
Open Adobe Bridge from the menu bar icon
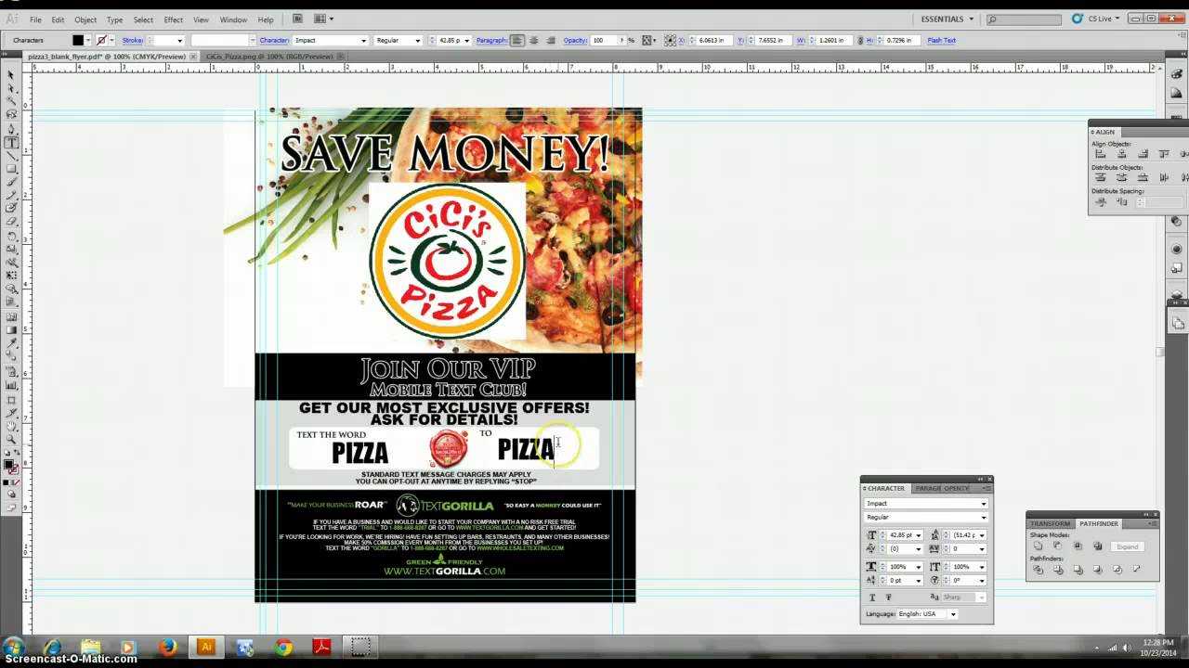[297, 19]
